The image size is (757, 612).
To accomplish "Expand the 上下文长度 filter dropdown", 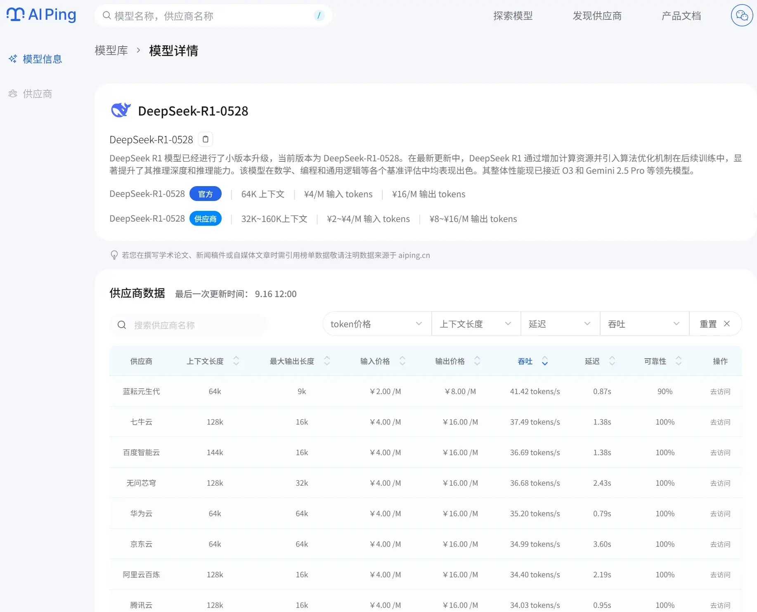I will click(x=475, y=324).
